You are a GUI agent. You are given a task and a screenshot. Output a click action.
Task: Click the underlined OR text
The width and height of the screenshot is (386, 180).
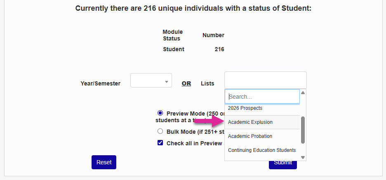(186, 83)
